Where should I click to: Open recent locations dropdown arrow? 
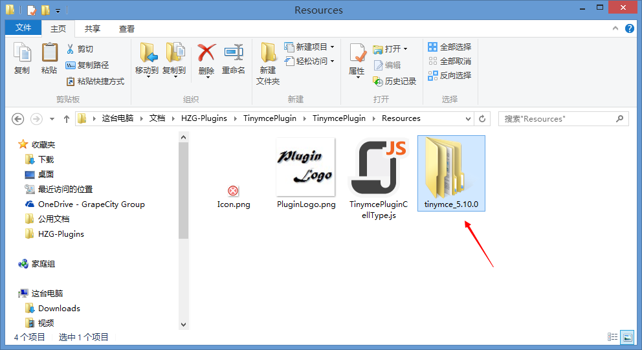[52, 119]
